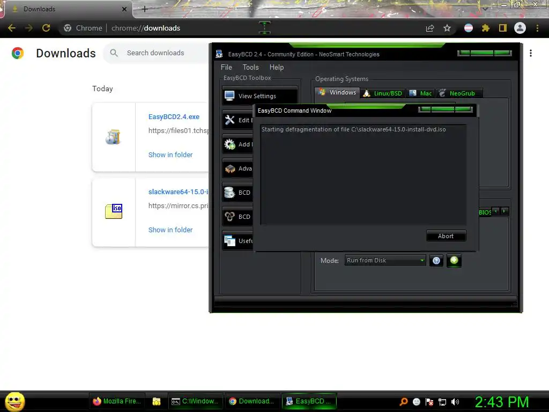This screenshot has width=549, height=412.
Task: Switch to the NeoGrub tab
Action: [459, 93]
